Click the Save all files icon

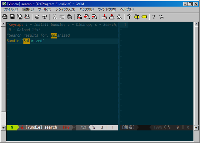coord(19,17)
